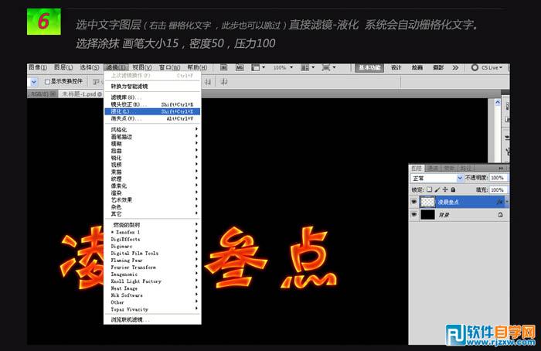This screenshot has height=351, width=541.
Task: Toggle lock all padlock icon
Action: (453, 189)
